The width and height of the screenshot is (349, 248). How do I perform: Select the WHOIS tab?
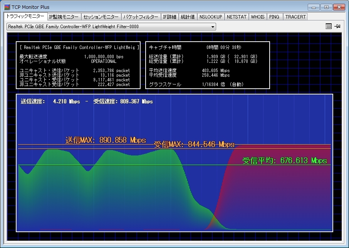(x=258, y=17)
